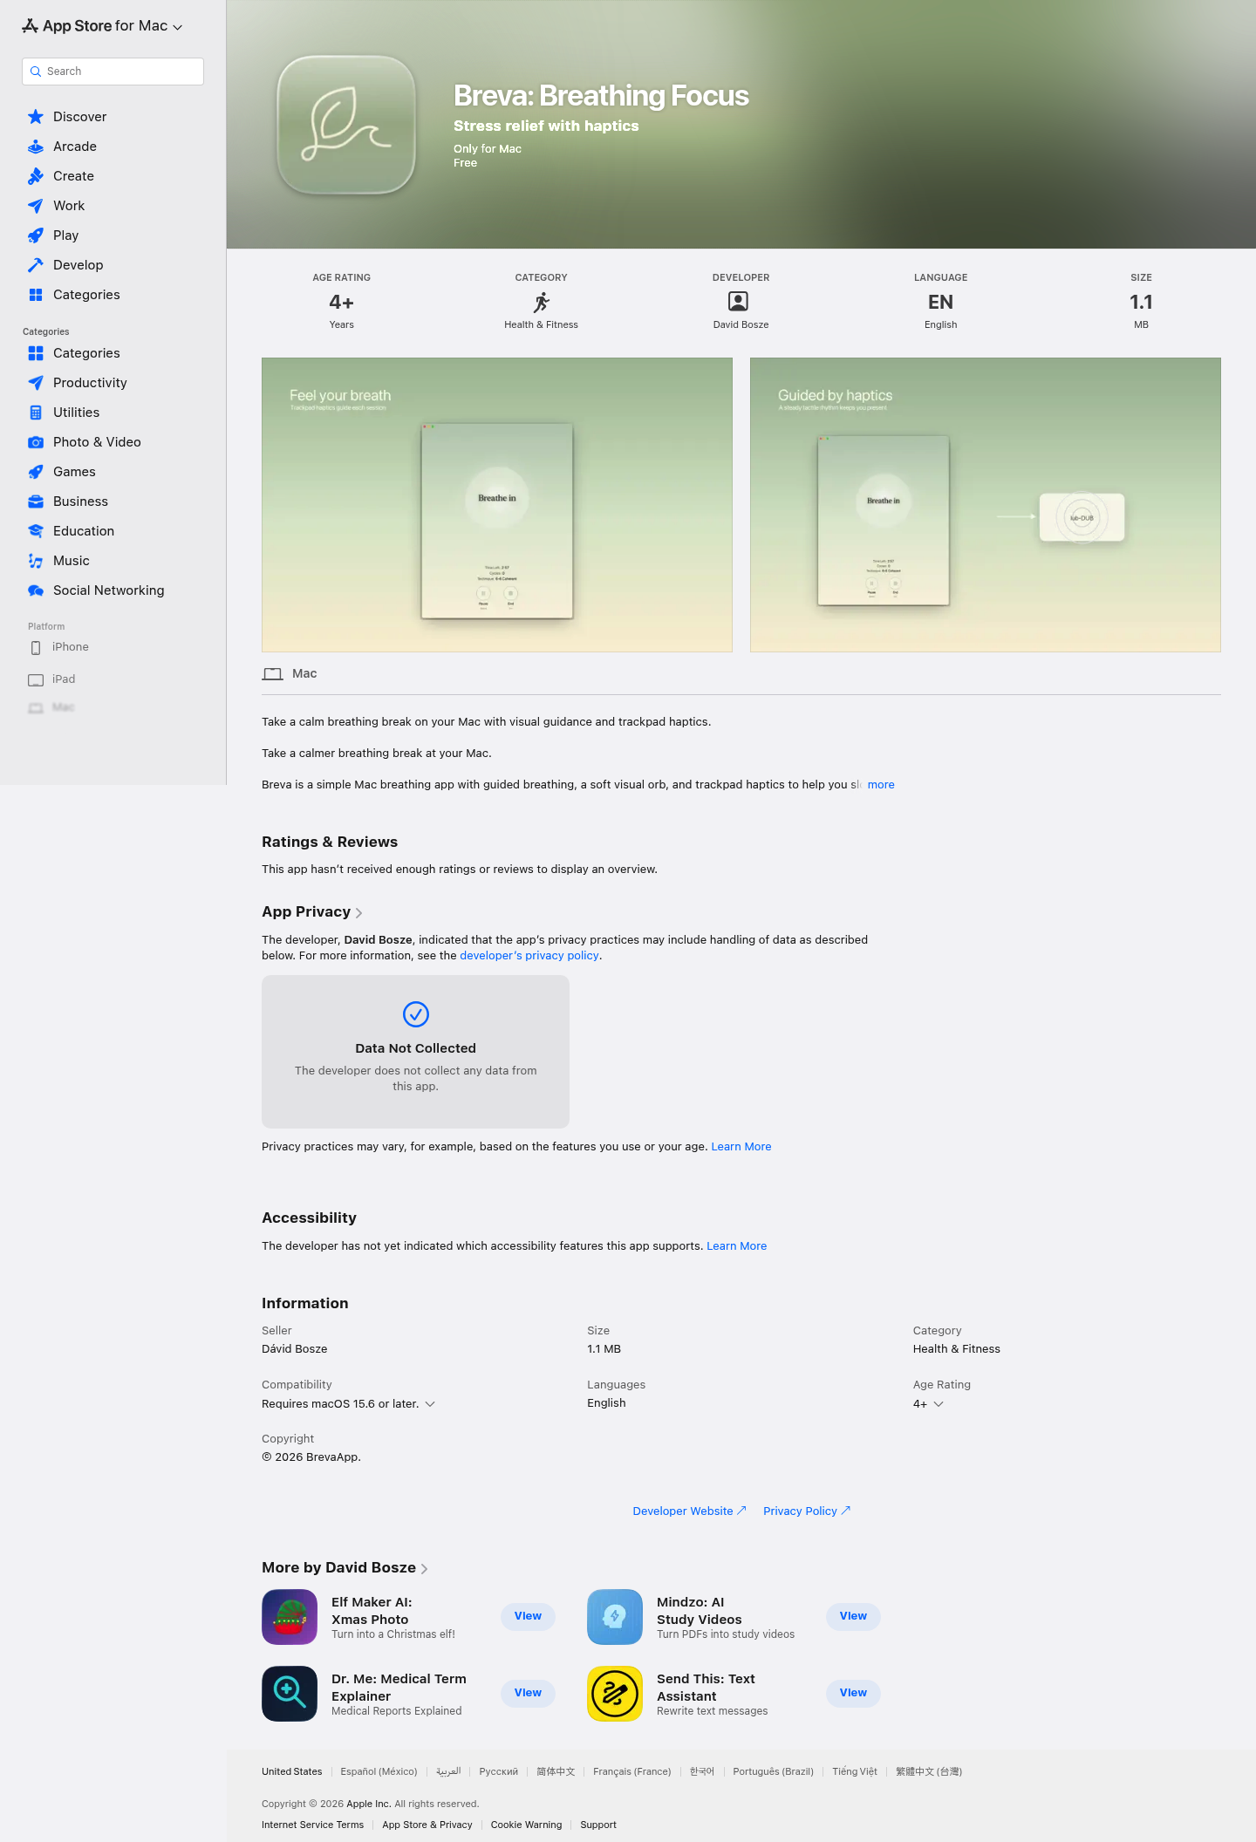Expand the Compatibility macOS 15.6 requirement chevron
Viewport: 1256px width, 1842px height.
[430, 1404]
